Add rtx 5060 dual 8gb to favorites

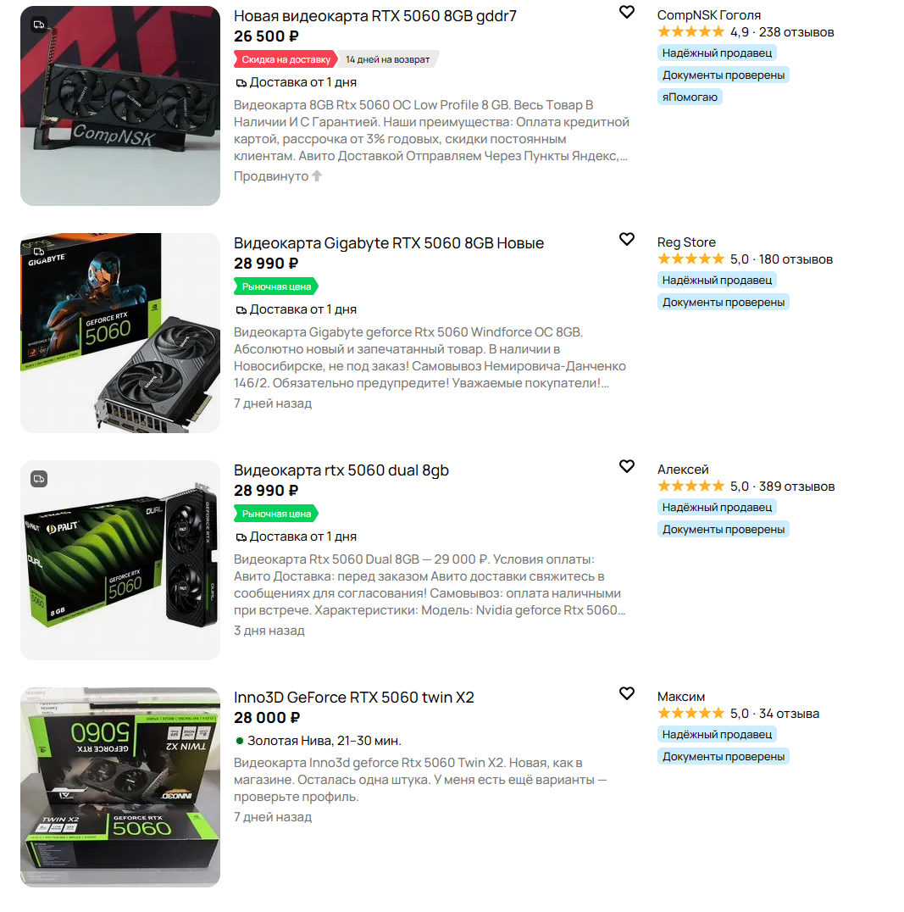click(x=627, y=466)
